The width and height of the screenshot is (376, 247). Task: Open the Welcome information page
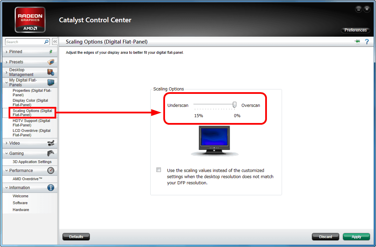20,196
